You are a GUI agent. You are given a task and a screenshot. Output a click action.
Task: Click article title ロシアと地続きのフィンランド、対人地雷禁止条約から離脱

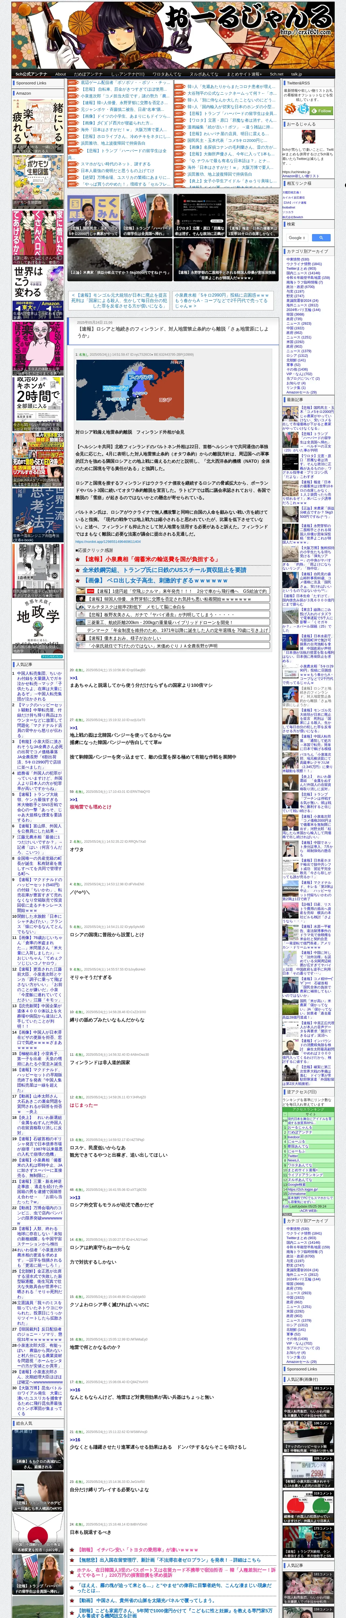[173, 332]
